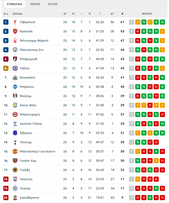The height and width of the screenshot is (203, 169).
Task: Click Southampton's rightmost red H form badge
Action: point(162,198)
